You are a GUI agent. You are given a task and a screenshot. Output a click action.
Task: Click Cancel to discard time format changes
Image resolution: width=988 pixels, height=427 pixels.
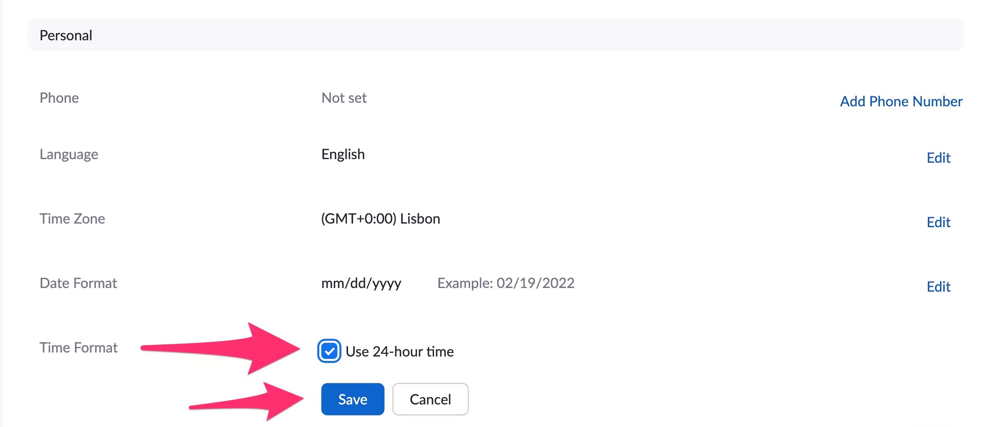(430, 399)
